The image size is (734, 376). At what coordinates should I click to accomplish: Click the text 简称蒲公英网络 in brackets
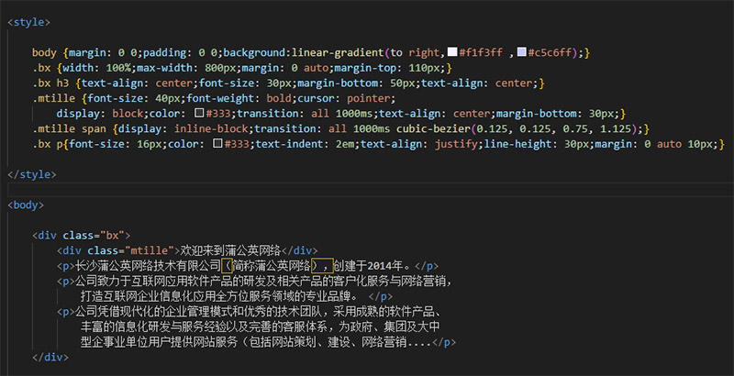[x=272, y=266]
